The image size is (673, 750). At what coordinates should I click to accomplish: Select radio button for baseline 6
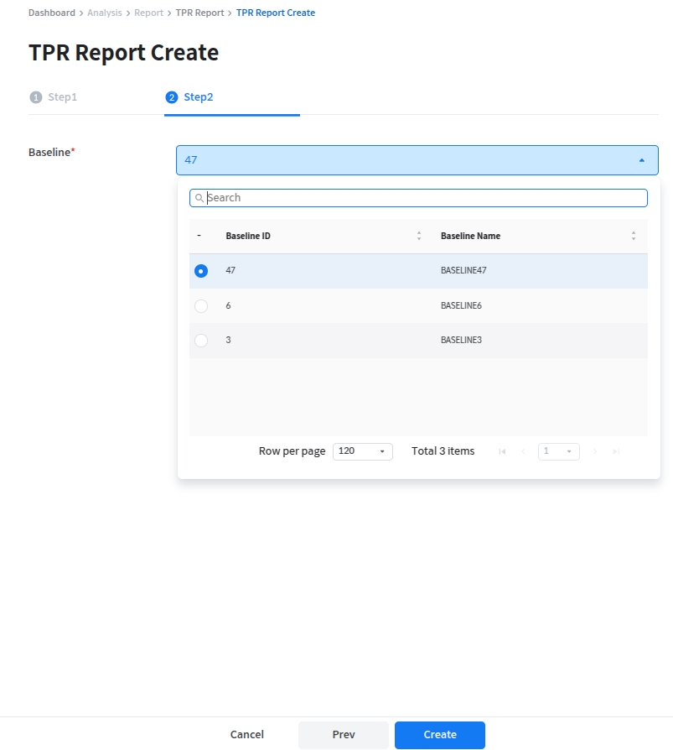coord(201,306)
